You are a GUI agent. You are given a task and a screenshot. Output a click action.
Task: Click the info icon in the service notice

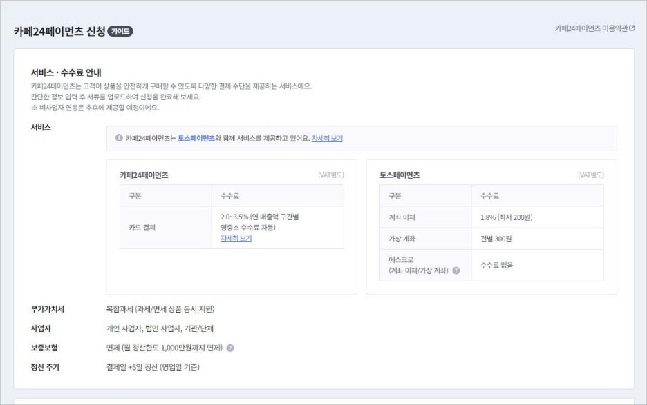click(x=119, y=137)
